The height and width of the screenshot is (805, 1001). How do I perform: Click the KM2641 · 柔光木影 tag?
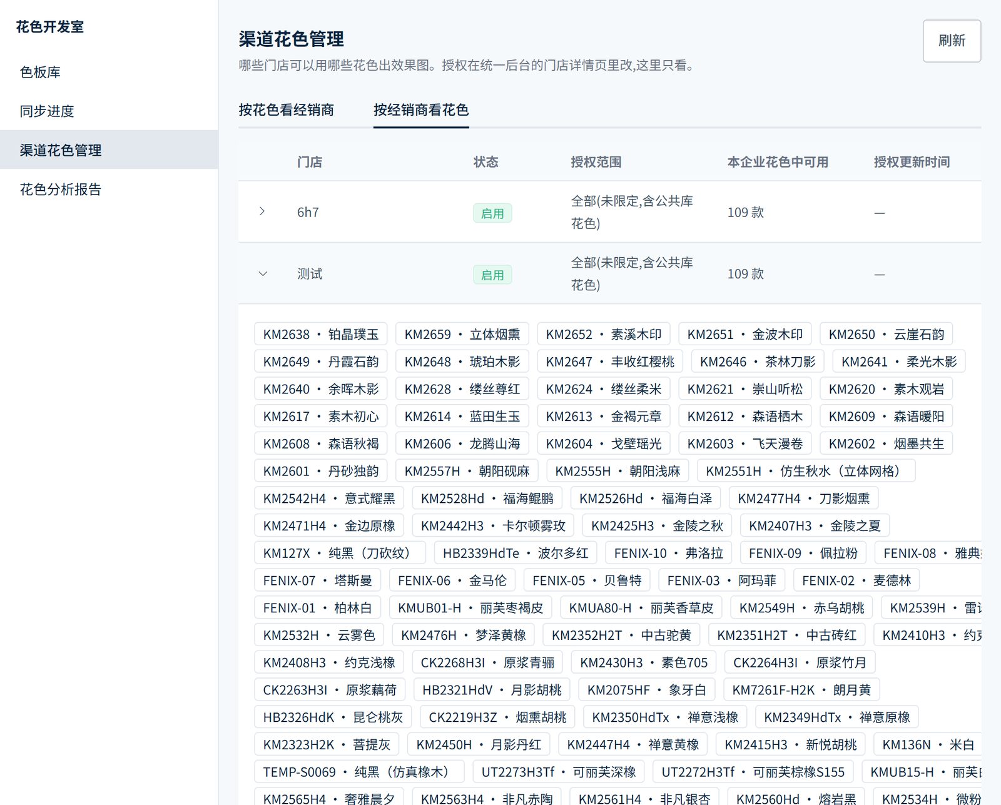tap(899, 362)
